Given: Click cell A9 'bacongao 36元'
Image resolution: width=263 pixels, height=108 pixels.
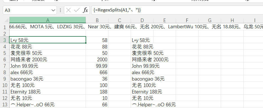Looking at the screenshot, I should (x=48, y=79).
